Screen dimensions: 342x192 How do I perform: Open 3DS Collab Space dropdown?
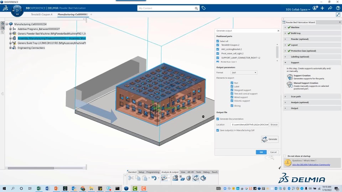click(x=298, y=9)
